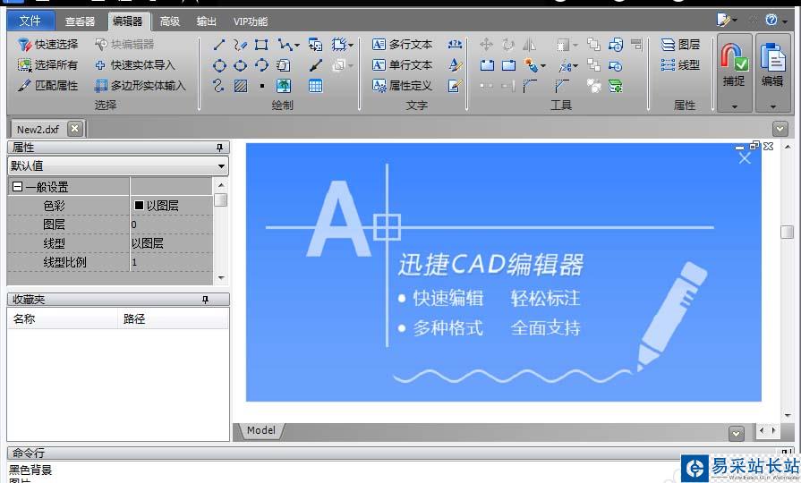Viewport: 801px width, 483px height.
Task: Open the 文件 menu
Action: [30, 21]
